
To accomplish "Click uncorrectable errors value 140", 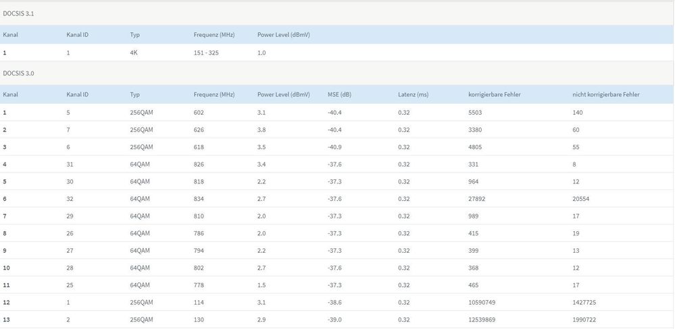I will [577, 113].
